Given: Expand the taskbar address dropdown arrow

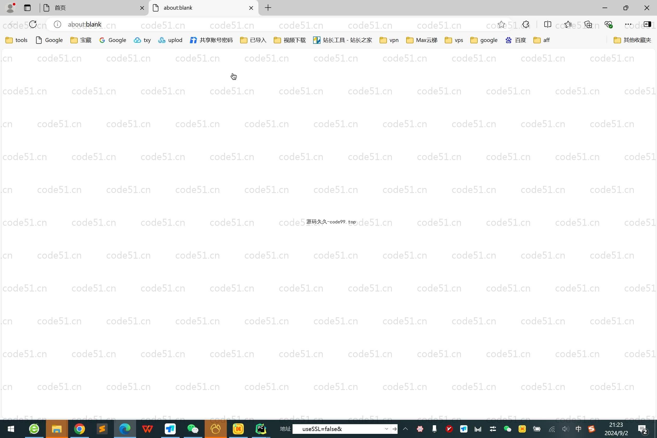Looking at the screenshot, I should pos(387,429).
